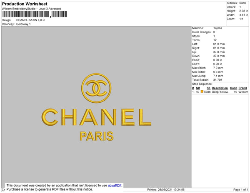Click 'Deep Yellow' in the stop sequence row
Screen dimensions: 250x193
pos(220,92)
